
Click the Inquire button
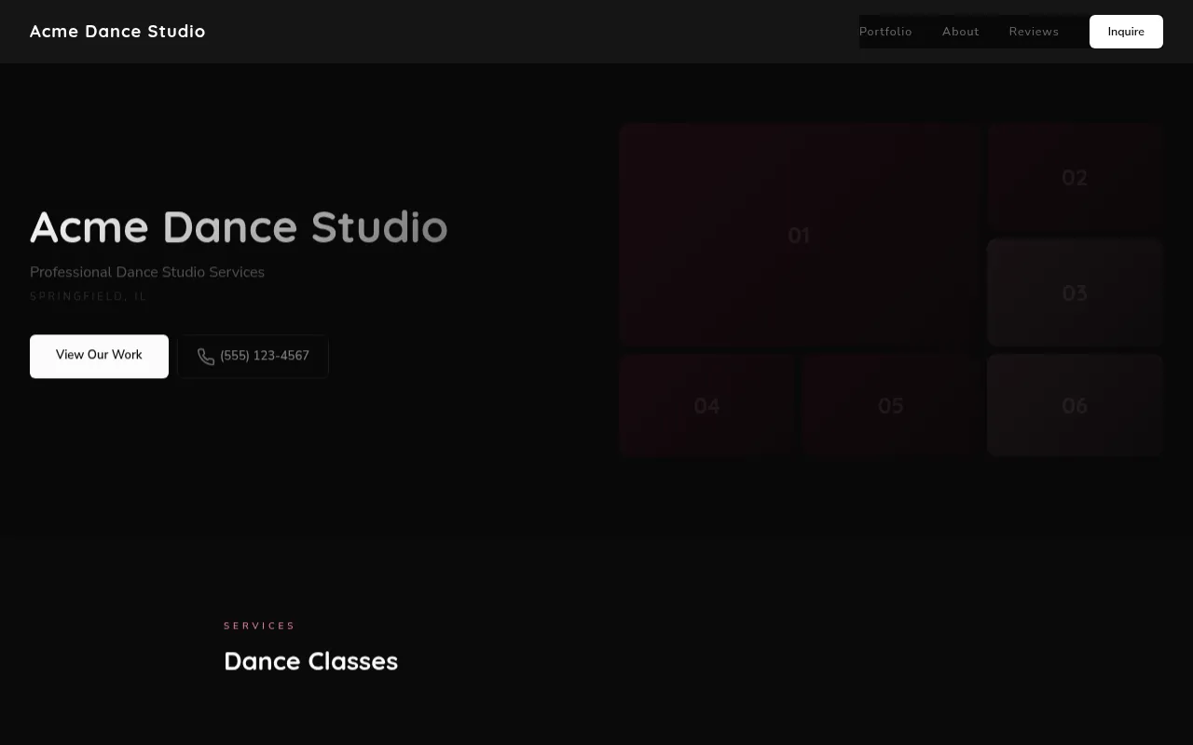[1126, 31]
